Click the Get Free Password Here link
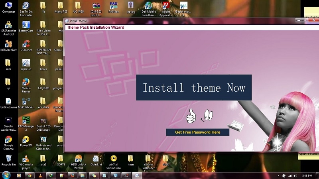 [x=197, y=132]
